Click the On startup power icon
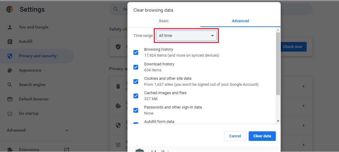The height and width of the screenshot is (152, 339). point(10,113)
